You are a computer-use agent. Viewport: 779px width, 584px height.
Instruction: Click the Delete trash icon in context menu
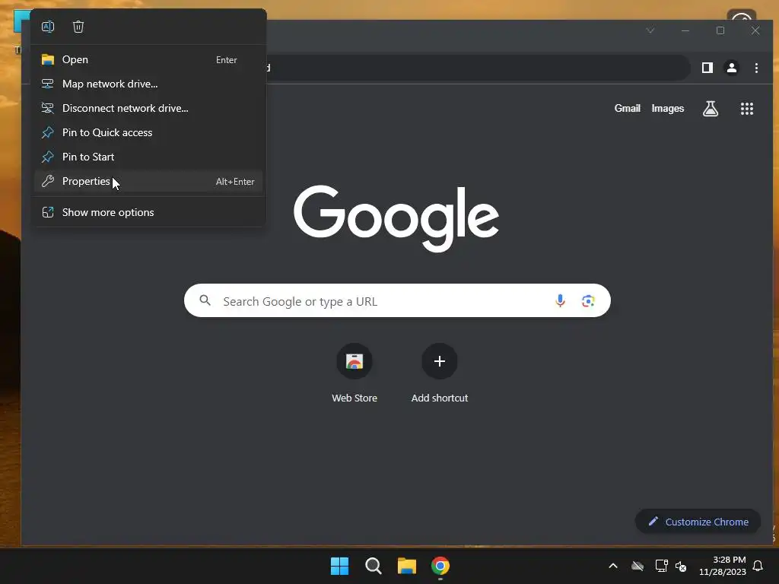(x=78, y=27)
